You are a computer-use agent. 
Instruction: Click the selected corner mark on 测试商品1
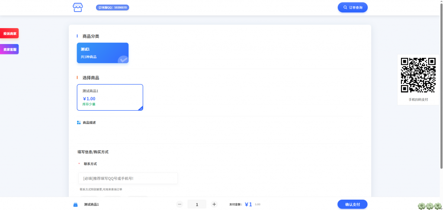pyautogui.click(x=141, y=108)
